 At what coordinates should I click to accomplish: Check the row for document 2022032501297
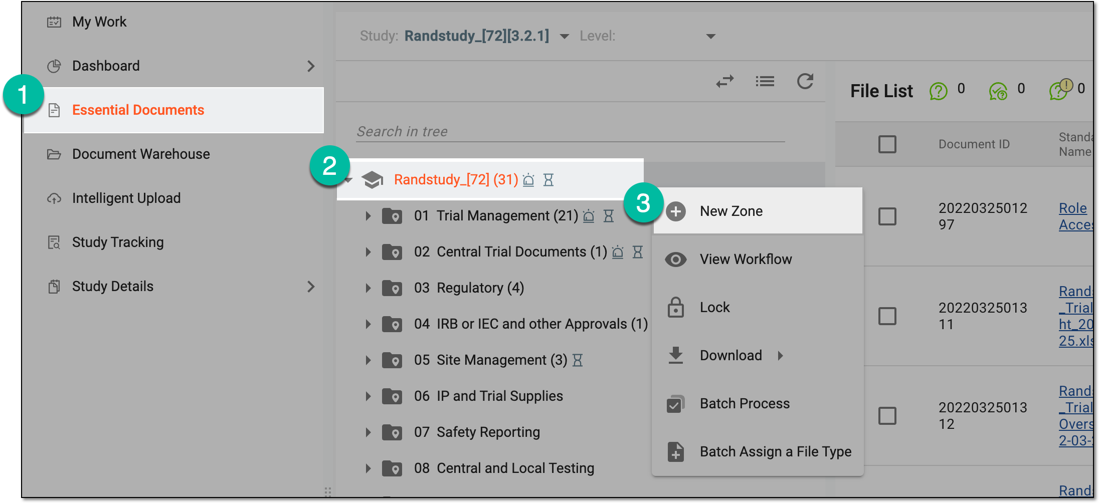(x=887, y=216)
